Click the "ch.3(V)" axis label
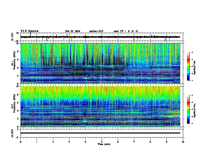This screenshot has width=206, height=159. coord(12,133)
